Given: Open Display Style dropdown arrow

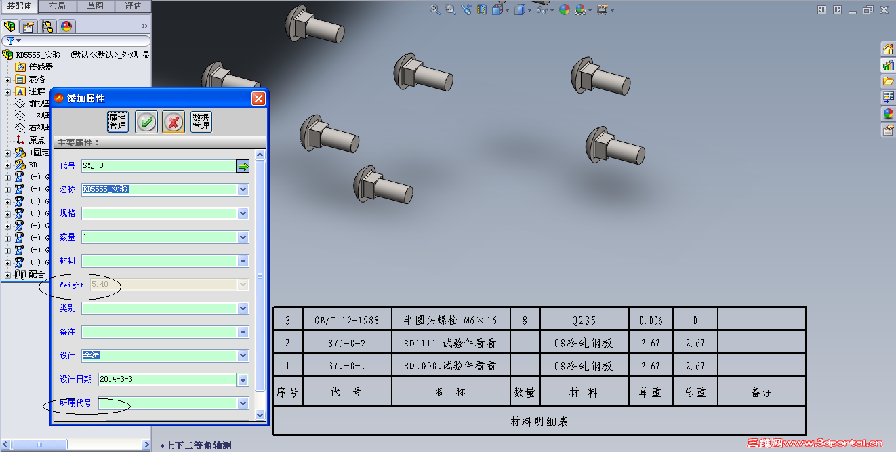Looking at the screenshot, I should click(529, 10).
